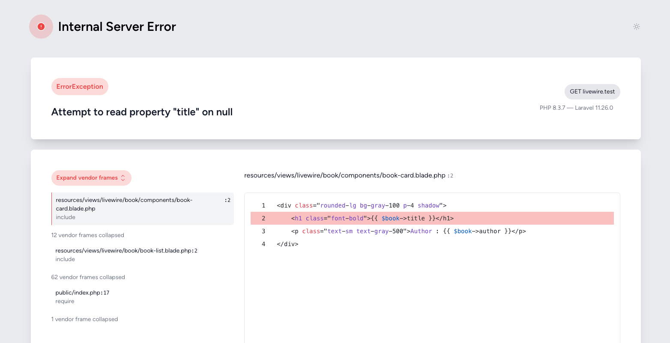
Task: Click the GET livewire.test badge
Action: [x=592, y=92]
